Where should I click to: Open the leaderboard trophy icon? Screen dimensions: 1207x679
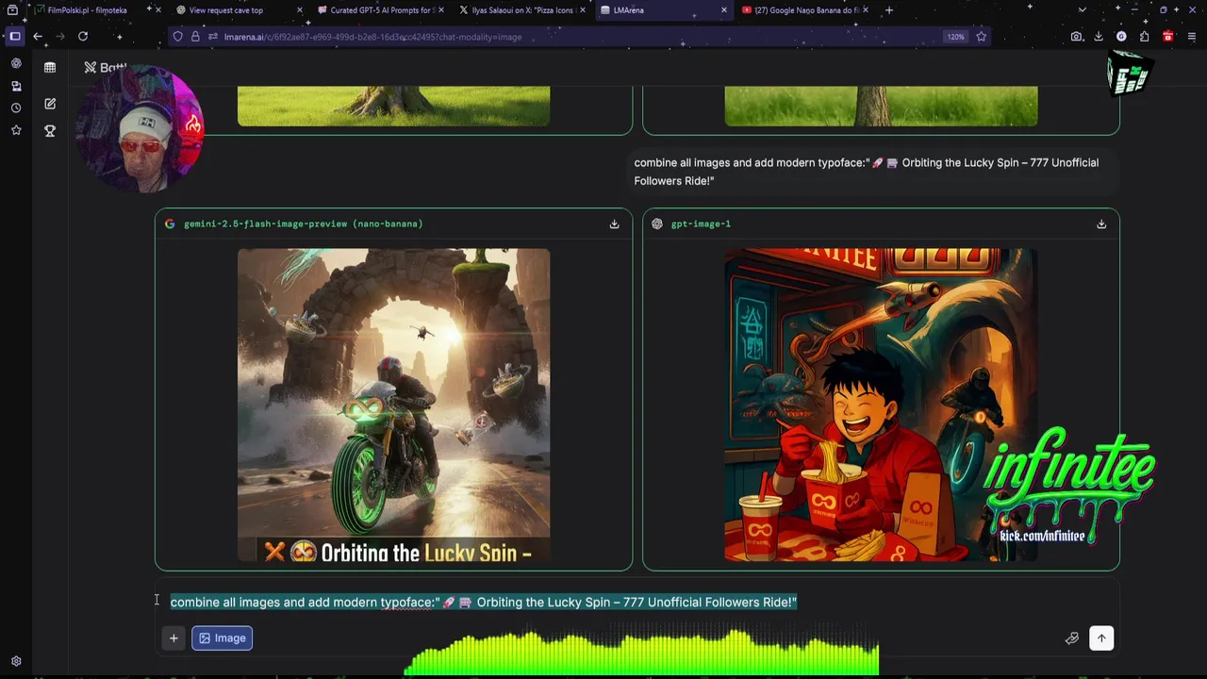point(50,131)
